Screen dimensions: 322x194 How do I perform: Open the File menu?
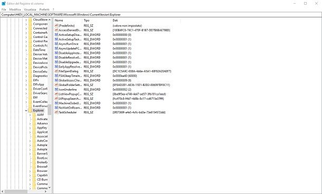[x=4, y=9]
